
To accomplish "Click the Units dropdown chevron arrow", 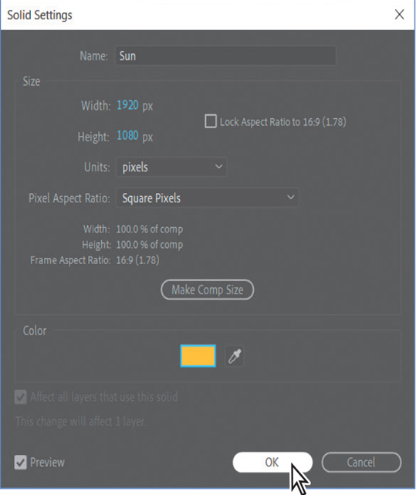I will pyautogui.click(x=218, y=166).
